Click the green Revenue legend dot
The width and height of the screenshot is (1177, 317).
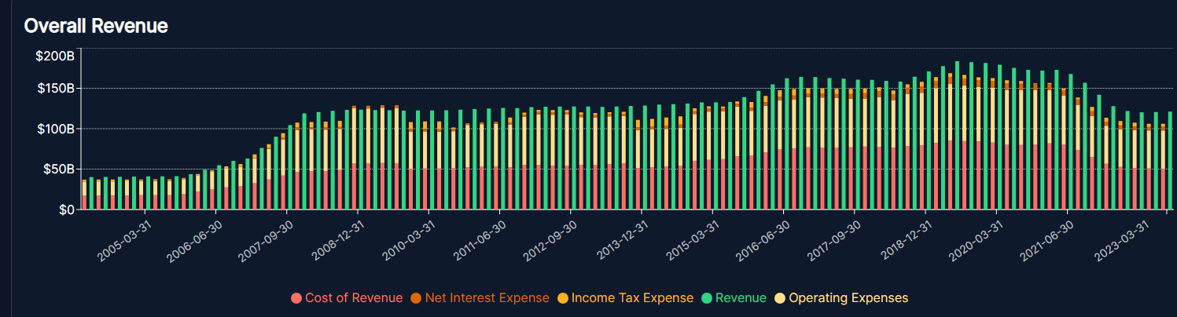(x=705, y=298)
